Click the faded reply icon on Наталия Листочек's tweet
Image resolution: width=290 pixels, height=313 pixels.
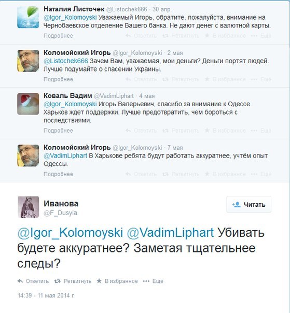point(128,36)
